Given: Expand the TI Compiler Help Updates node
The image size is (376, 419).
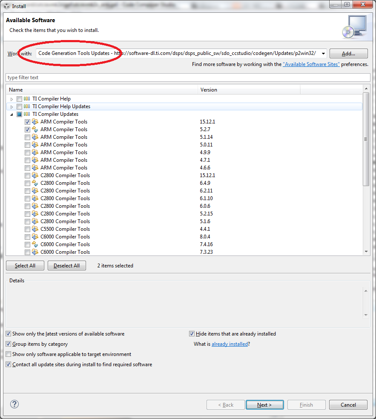Looking at the screenshot, I should pos(11,106).
